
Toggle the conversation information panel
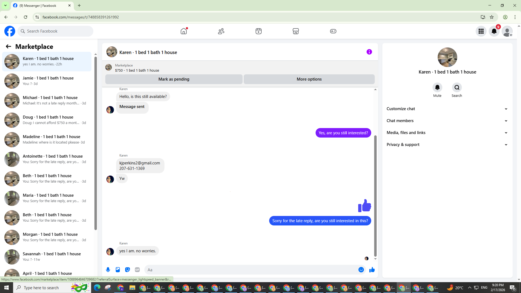[369, 52]
